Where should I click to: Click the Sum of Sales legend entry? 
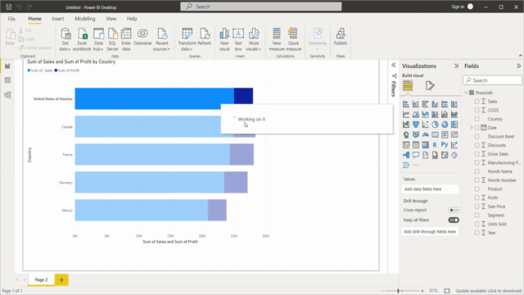[40, 70]
